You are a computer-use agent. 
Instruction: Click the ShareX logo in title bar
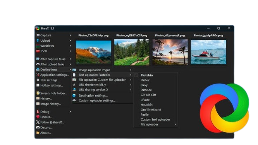tap(38, 28)
